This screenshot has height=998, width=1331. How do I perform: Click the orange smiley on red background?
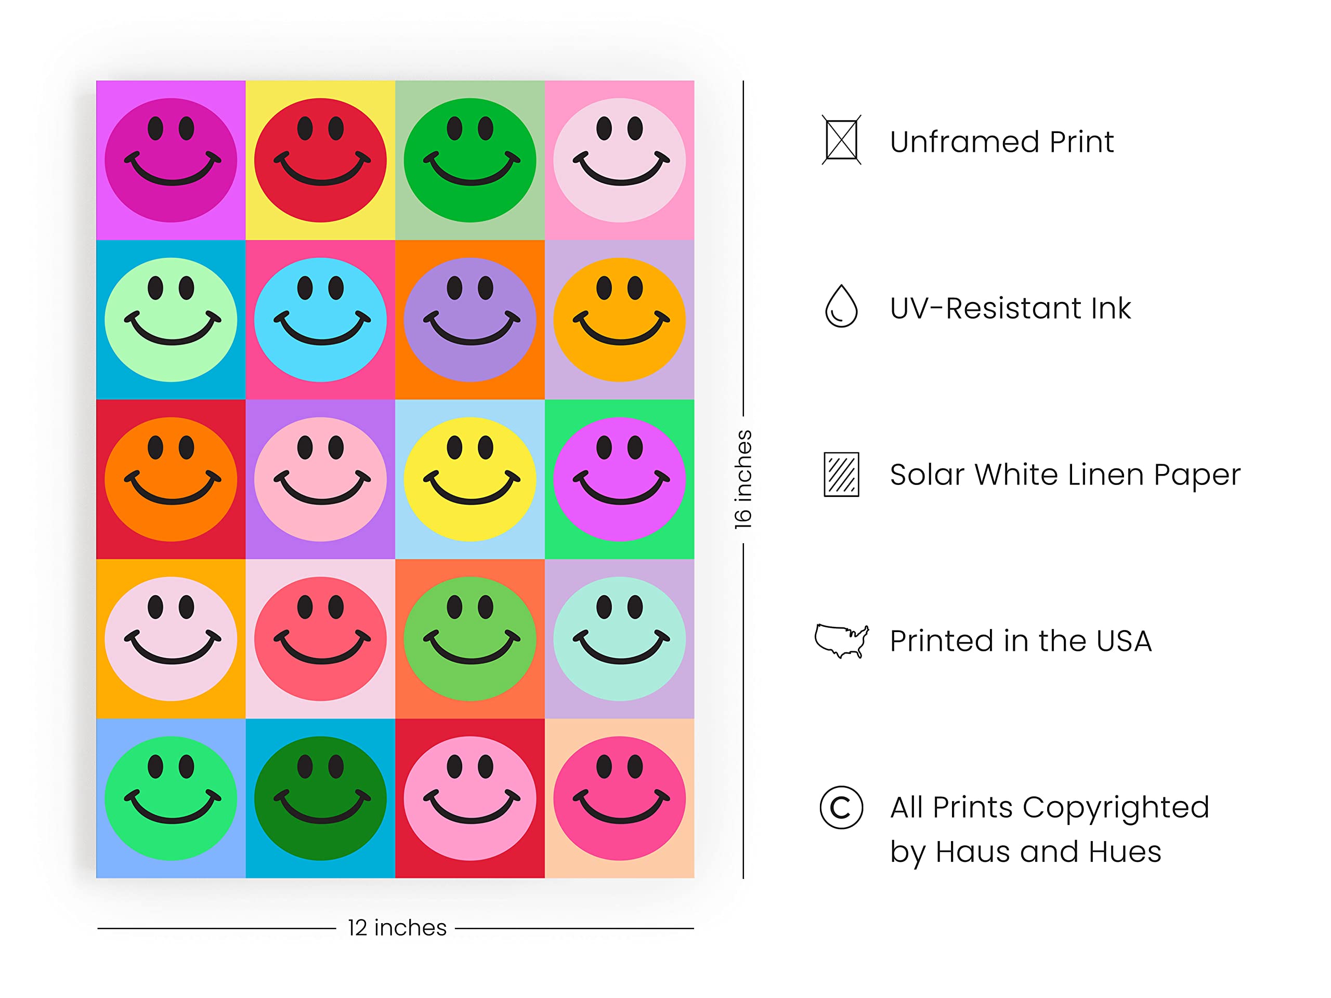pos(171,479)
